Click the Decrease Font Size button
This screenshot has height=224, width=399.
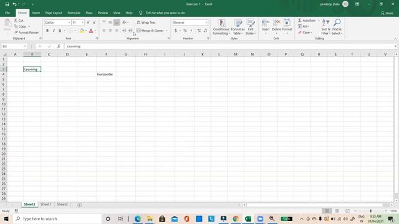94,22
